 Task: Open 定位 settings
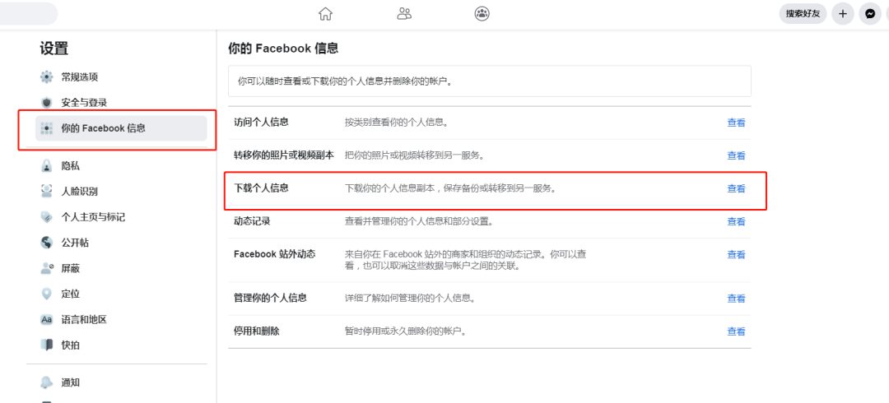(x=70, y=294)
